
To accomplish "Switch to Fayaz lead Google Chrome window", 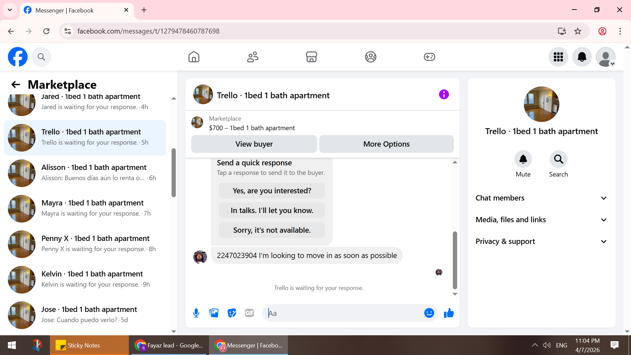I will tap(169, 345).
